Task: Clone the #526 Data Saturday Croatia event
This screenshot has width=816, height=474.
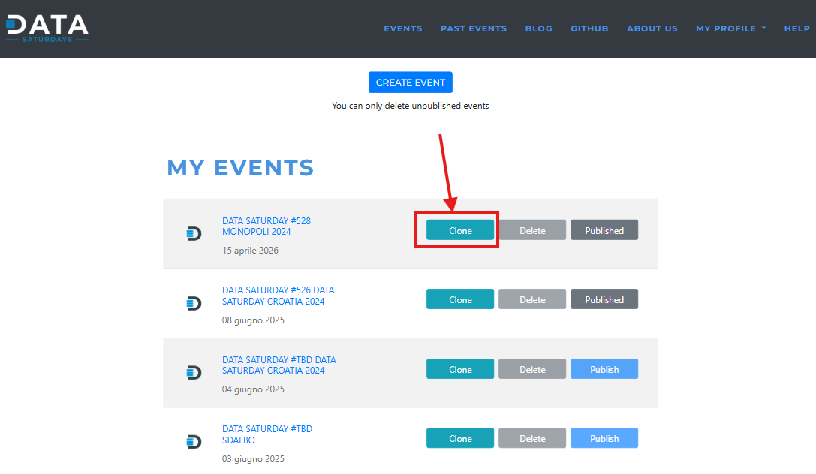Action: [x=460, y=299]
